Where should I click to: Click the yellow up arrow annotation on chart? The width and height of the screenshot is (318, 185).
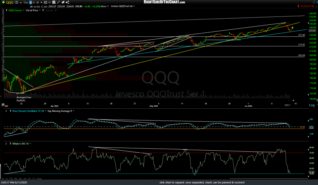[x=292, y=28]
